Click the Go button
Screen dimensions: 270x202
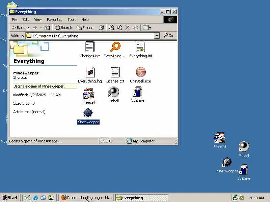pos(168,36)
